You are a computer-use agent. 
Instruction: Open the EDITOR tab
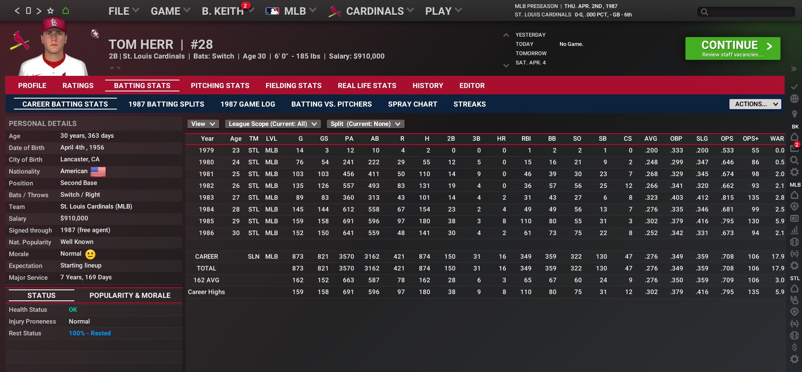(472, 86)
